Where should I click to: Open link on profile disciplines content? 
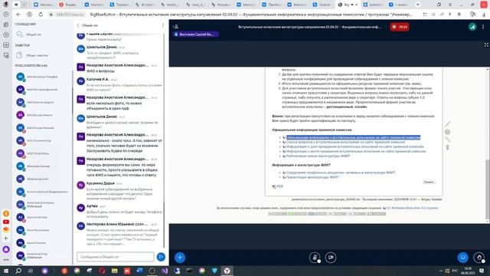pos(341,172)
